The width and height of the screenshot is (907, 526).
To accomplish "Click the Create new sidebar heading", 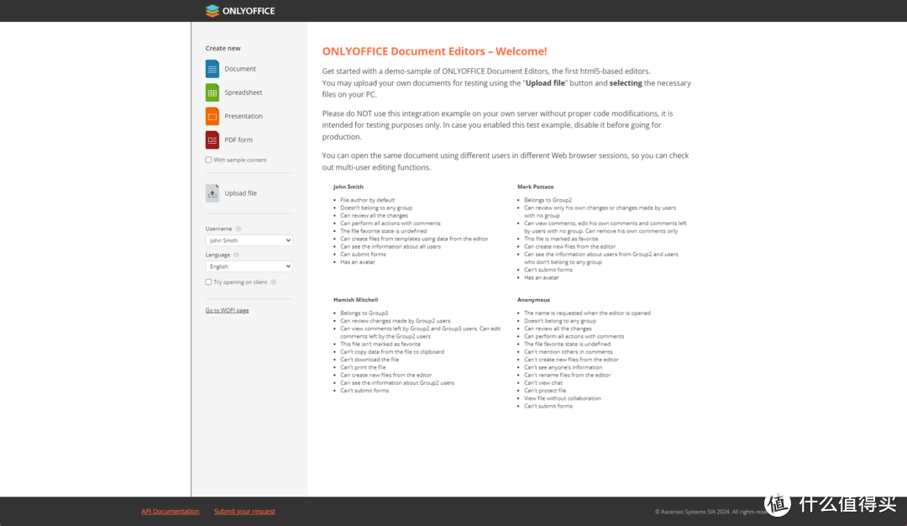I will point(223,49).
